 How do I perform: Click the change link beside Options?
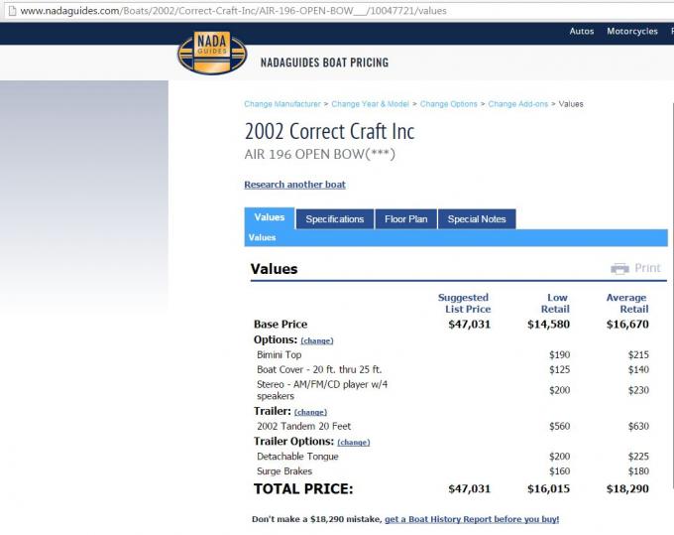click(316, 340)
